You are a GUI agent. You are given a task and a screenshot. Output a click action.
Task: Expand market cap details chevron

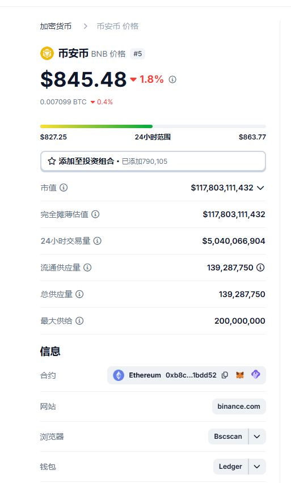260,188
